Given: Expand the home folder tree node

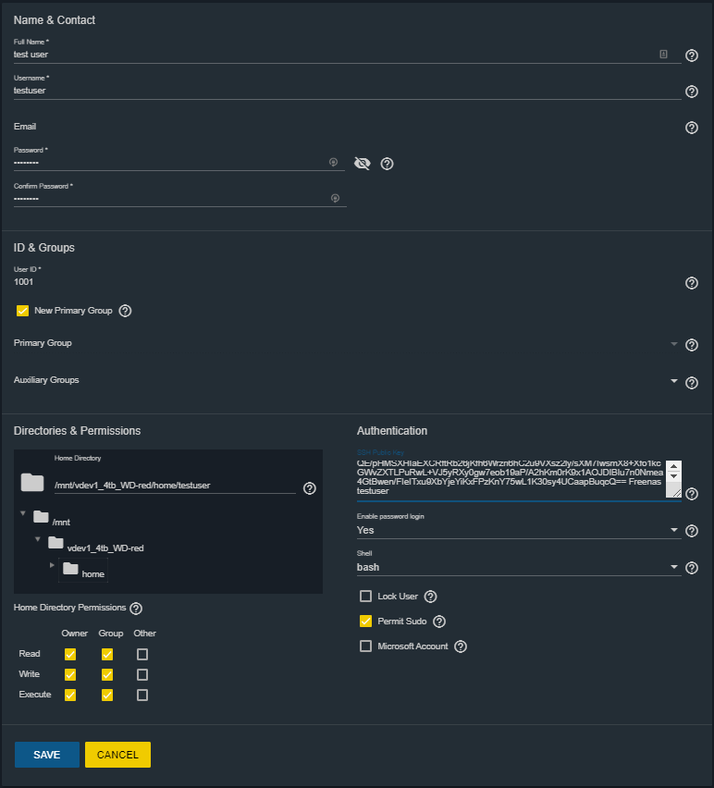Looking at the screenshot, I should tap(52, 565).
